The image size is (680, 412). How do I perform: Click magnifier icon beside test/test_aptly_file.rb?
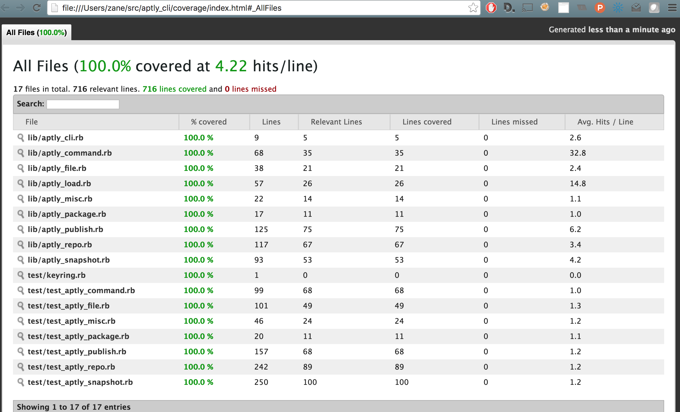tap(20, 306)
